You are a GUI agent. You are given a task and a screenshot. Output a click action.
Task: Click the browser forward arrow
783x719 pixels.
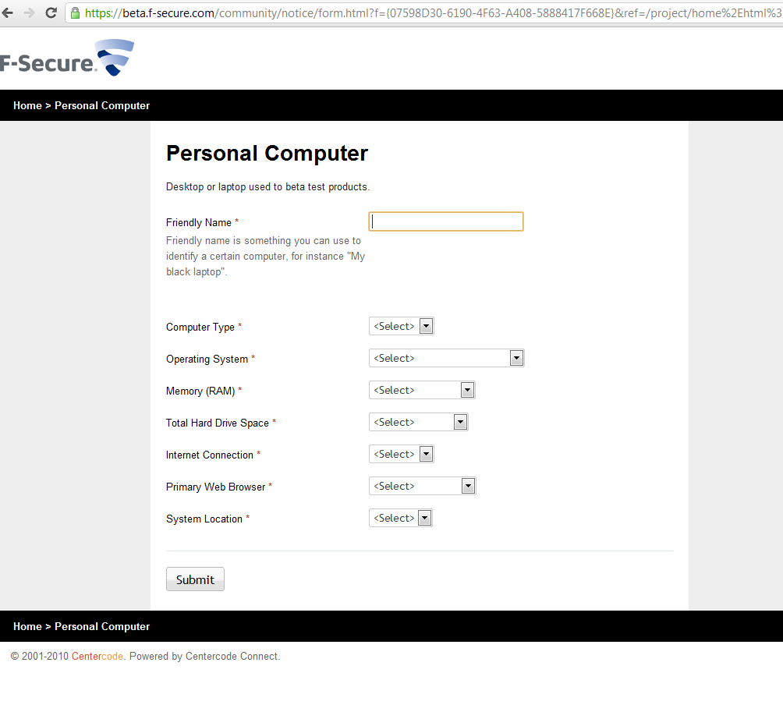pos(29,13)
